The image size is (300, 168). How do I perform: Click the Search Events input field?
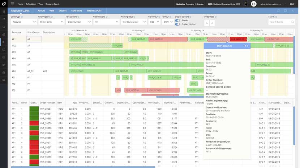[279, 22]
